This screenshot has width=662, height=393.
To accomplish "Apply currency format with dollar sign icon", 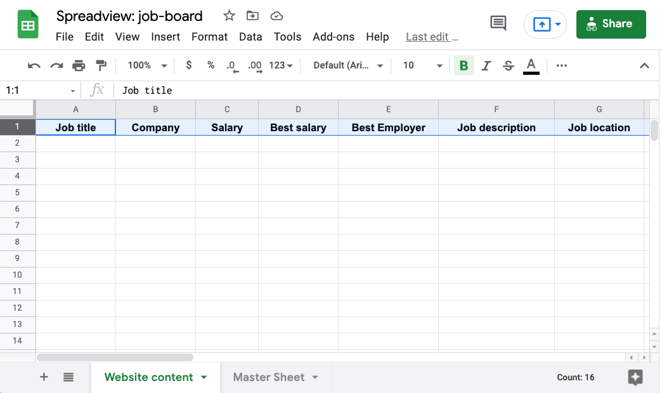I will [188, 65].
